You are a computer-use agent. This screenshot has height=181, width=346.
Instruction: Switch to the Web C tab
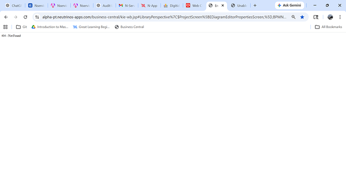point(195,5)
